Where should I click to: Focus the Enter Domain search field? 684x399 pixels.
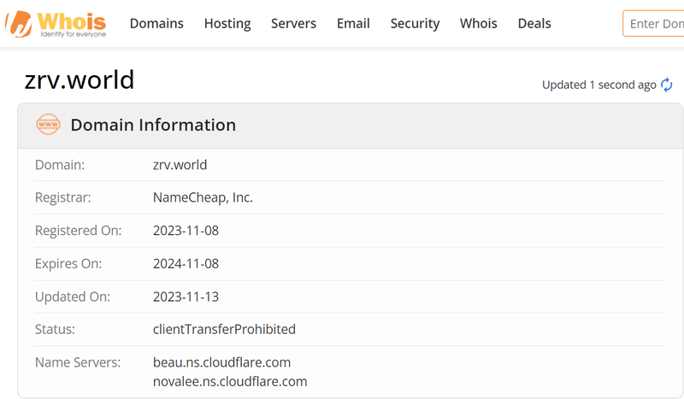click(x=653, y=24)
